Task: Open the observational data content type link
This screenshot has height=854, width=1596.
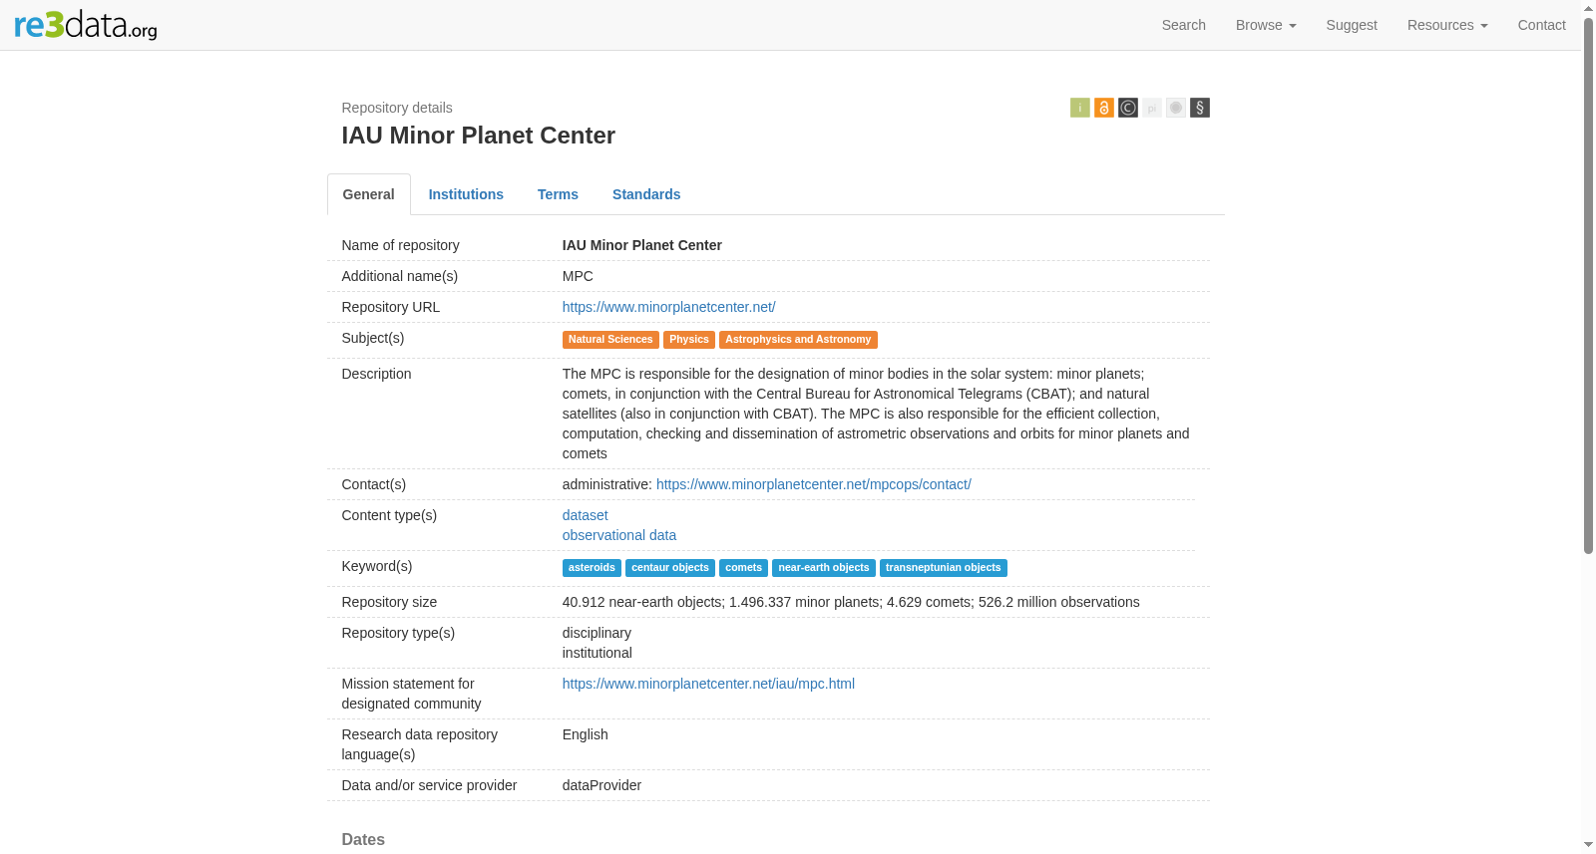Action: tap(619, 535)
